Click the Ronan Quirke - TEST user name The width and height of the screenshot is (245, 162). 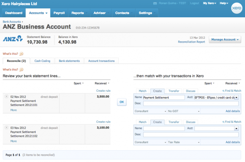coord(172,3)
